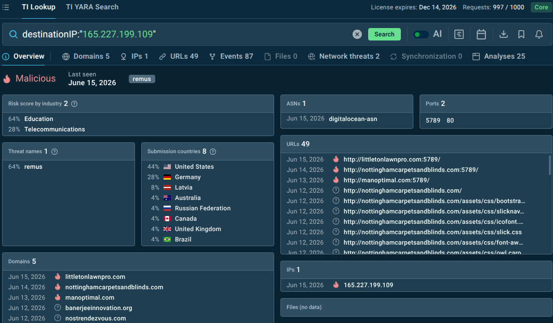The width and height of the screenshot is (553, 323).
Task: Click the Malicious verdict label
Action: point(36,78)
